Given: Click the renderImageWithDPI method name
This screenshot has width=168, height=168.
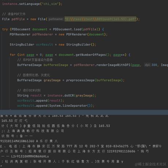Looking at the screenshot, I should pos(113,65).
